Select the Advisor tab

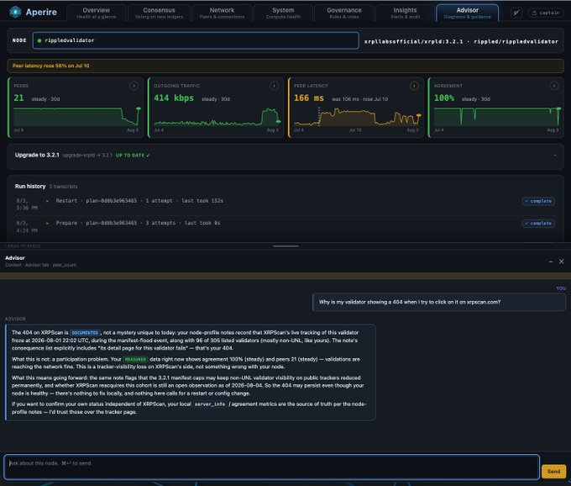point(467,13)
